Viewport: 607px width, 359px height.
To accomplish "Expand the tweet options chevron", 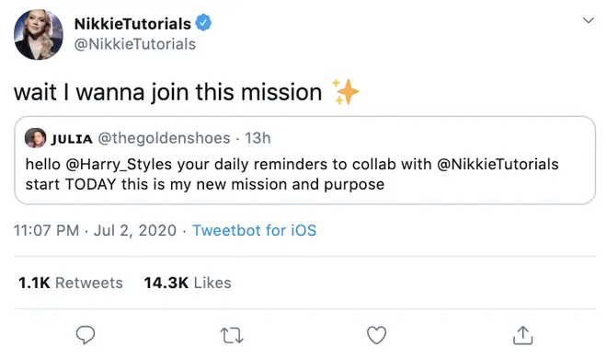I will point(589,20).
